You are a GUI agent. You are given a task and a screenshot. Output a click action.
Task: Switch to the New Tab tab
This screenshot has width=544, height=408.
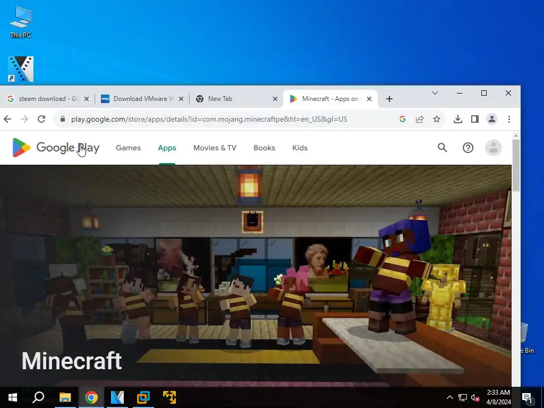coord(236,99)
